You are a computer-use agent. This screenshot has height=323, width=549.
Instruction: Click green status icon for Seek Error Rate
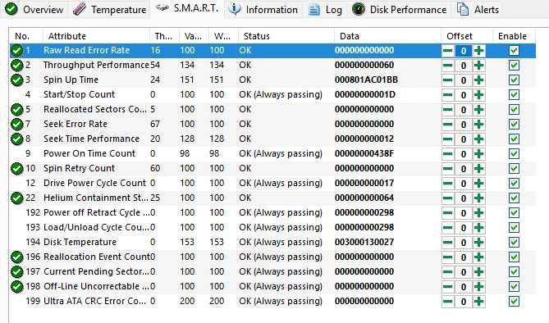pos(16,125)
